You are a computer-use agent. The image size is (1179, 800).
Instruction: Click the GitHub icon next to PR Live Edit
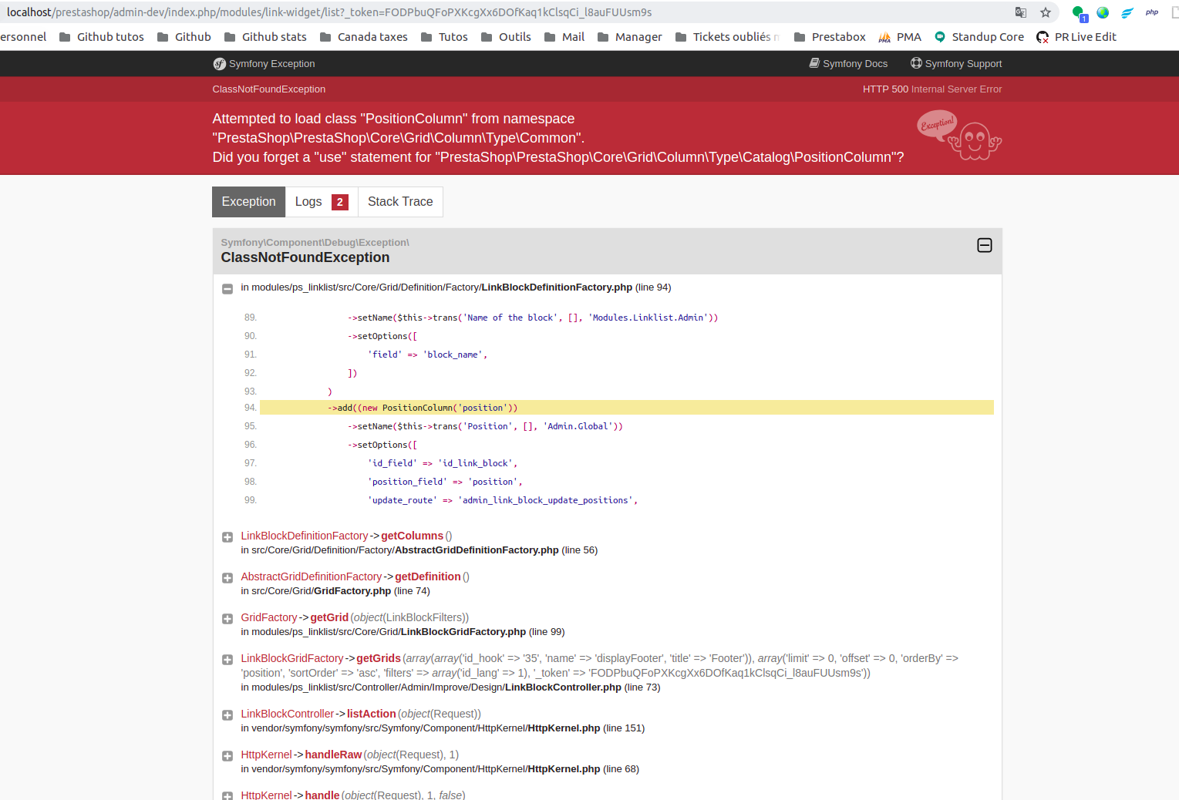[1043, 37]
